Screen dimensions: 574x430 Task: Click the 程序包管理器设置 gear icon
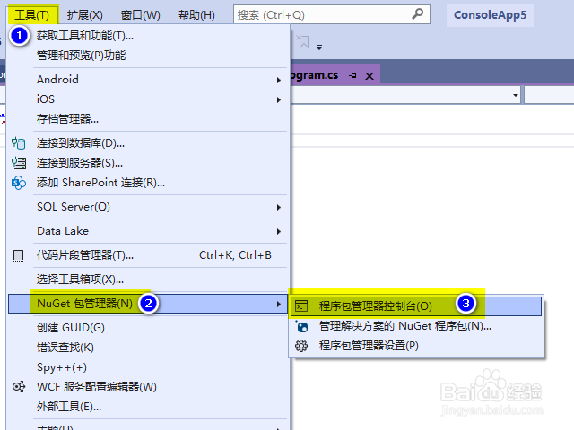coord(301,346)
